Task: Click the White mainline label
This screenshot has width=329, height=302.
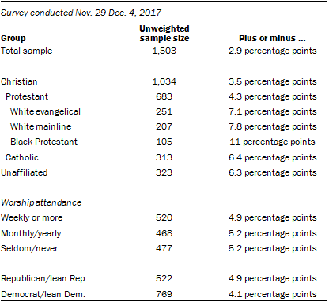Action: pos(41,126)
